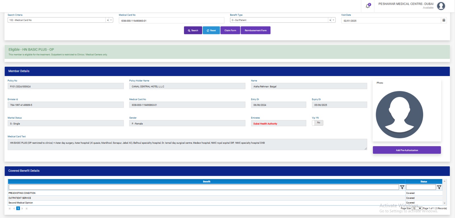Click the Benefit column filter icon
The image size is (455, 218).
[402, 187]
